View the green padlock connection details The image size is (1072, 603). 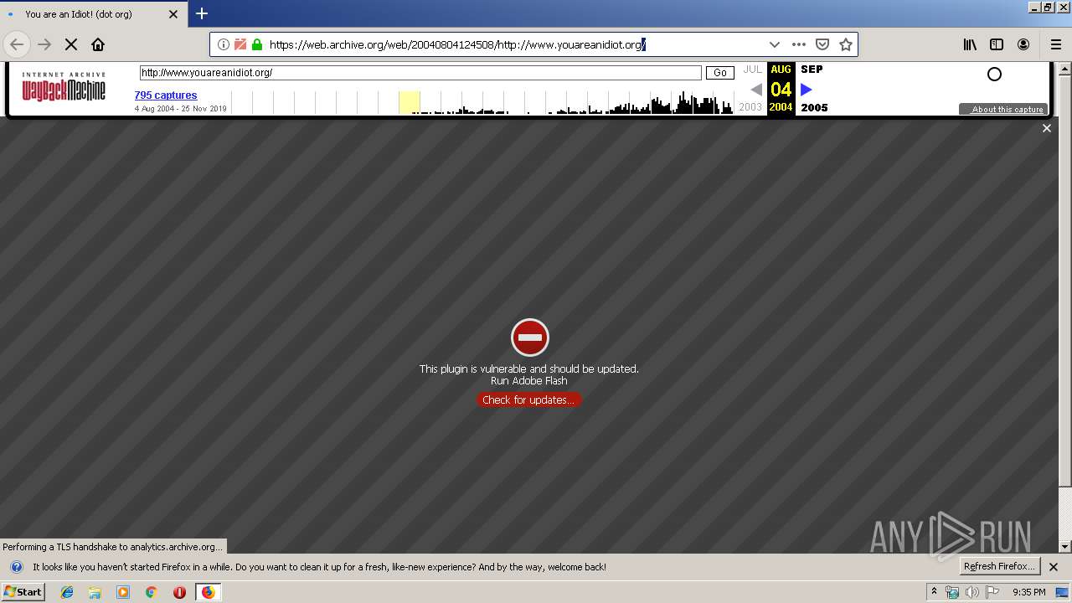tap(257, 44)
